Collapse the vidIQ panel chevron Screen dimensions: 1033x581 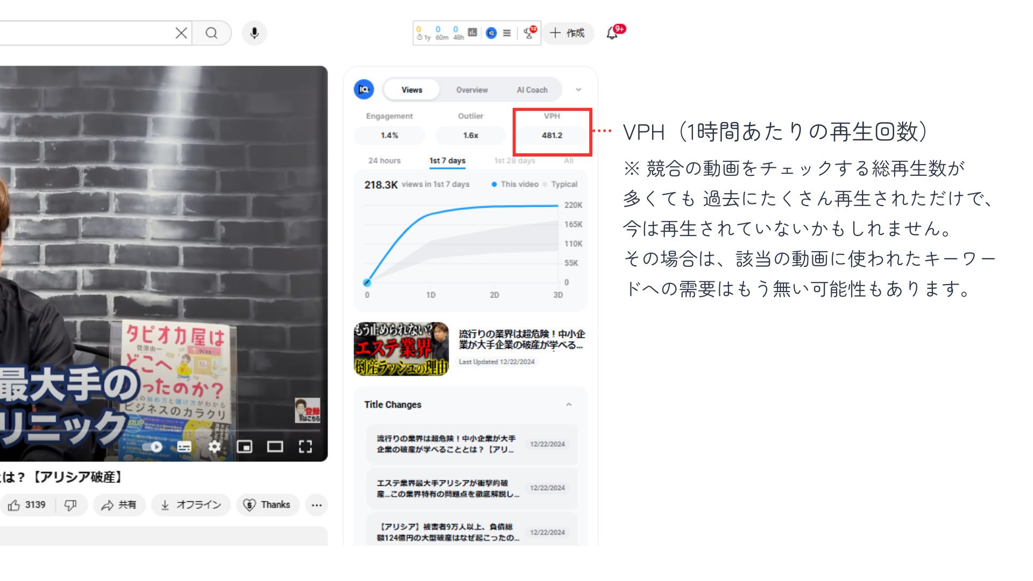tap(578, 90)
